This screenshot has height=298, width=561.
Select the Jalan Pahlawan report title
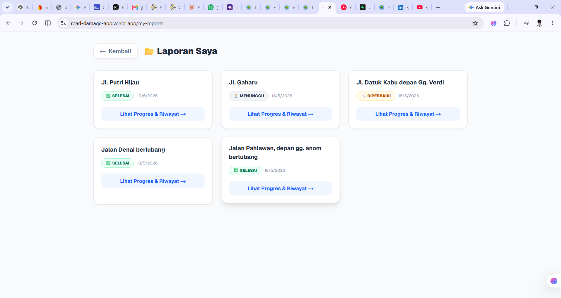click(x=275, y=153)
